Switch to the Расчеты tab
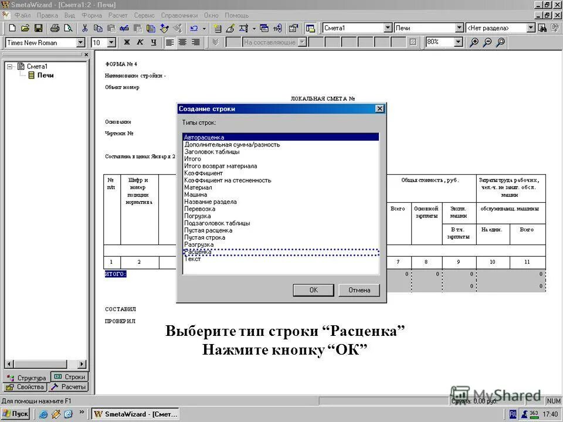This screenshot has height=422, width=563. 68,387
